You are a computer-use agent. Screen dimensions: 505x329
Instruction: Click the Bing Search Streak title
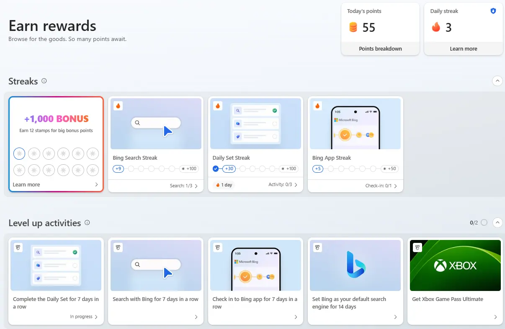click(x=135, y=158)
